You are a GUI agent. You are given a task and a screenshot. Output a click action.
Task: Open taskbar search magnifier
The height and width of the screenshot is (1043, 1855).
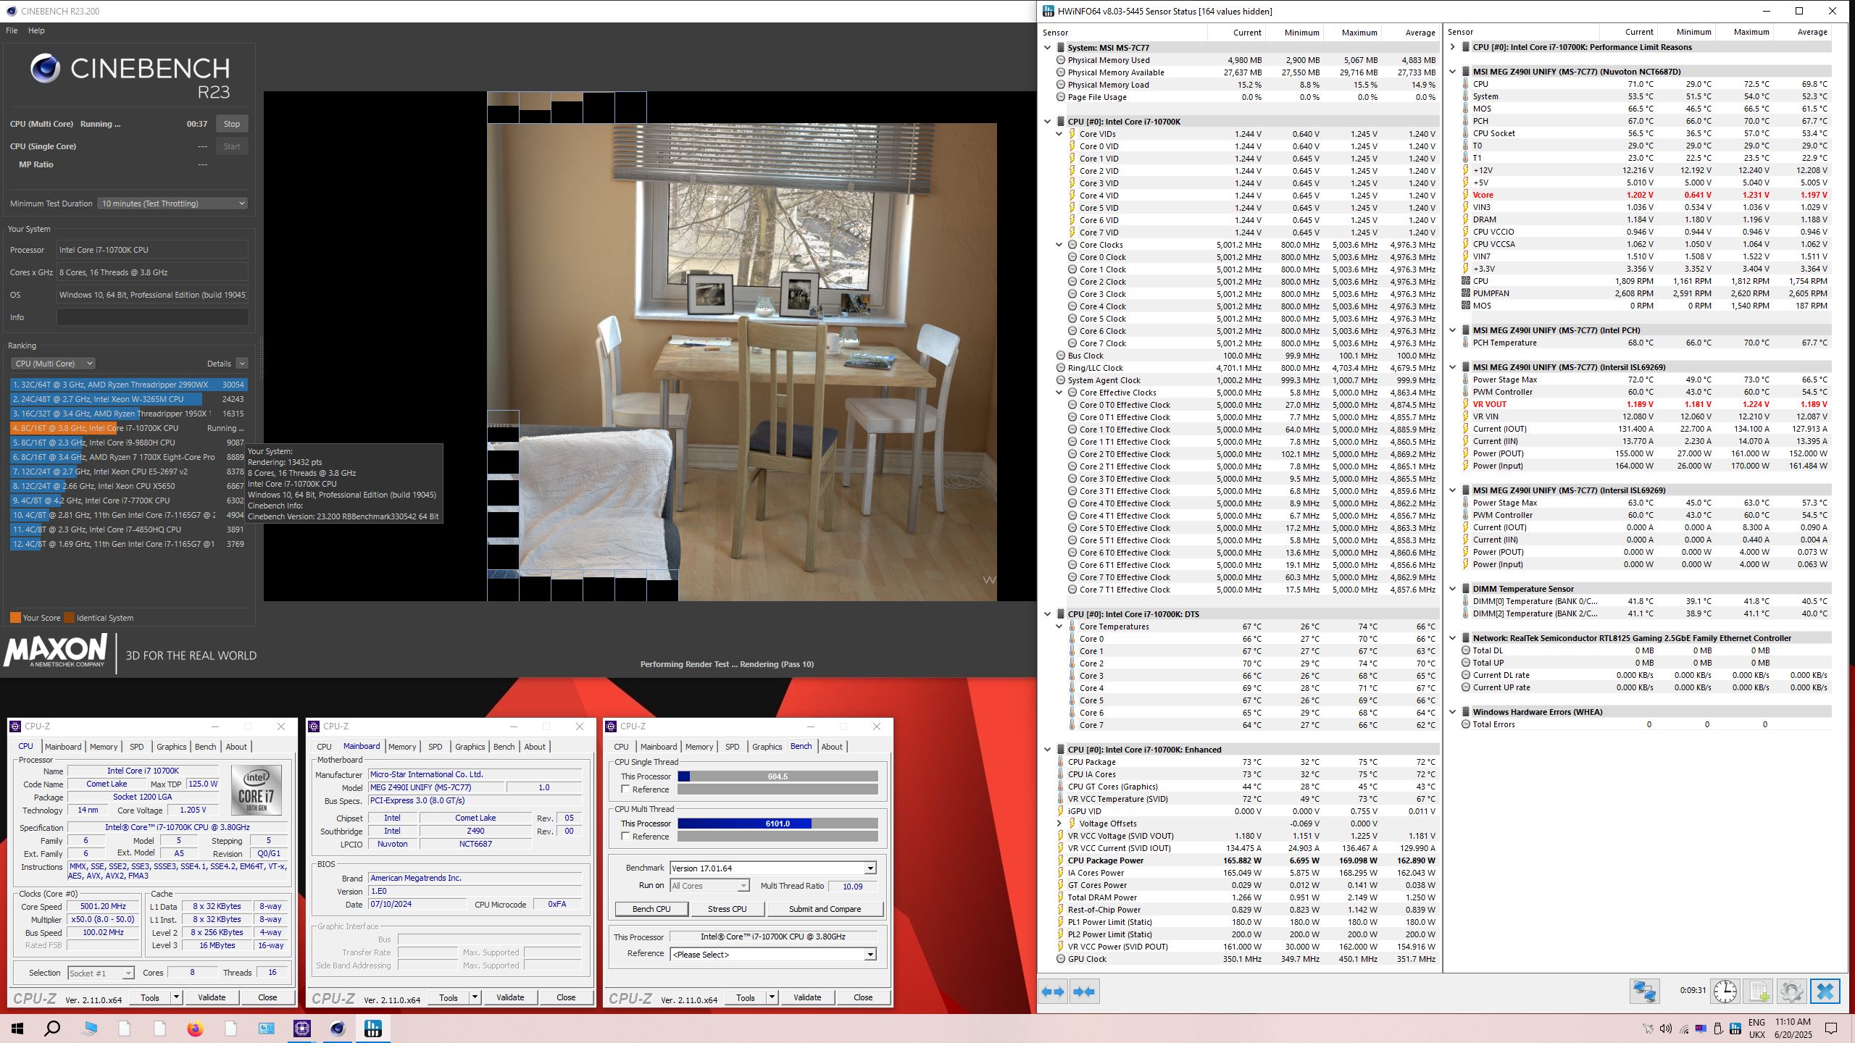(52, 1029)
